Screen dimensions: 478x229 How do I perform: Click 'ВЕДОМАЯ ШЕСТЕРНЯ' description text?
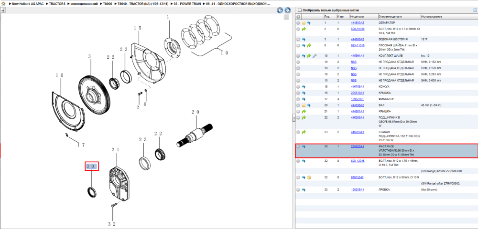pyautogui.click(x=392, y=39)
